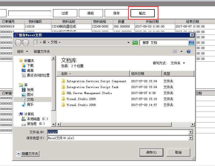
Task: Click the search magnifier icon
Action: click(x=191, y=43)
